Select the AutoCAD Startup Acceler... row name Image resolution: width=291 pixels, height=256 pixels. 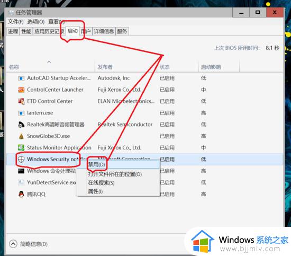click(59, 78)
